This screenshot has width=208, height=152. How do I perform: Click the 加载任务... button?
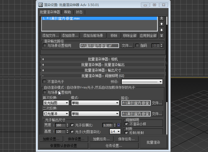[101, 139]
